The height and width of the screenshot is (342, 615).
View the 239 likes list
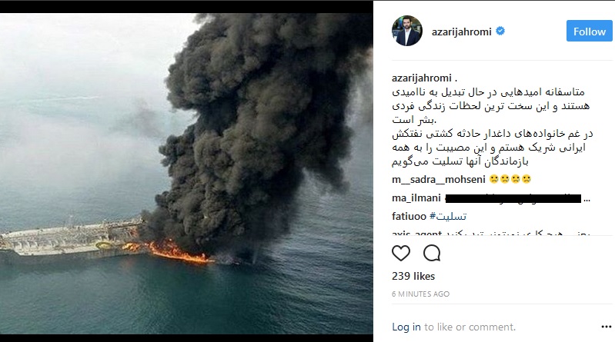[413, 276]
